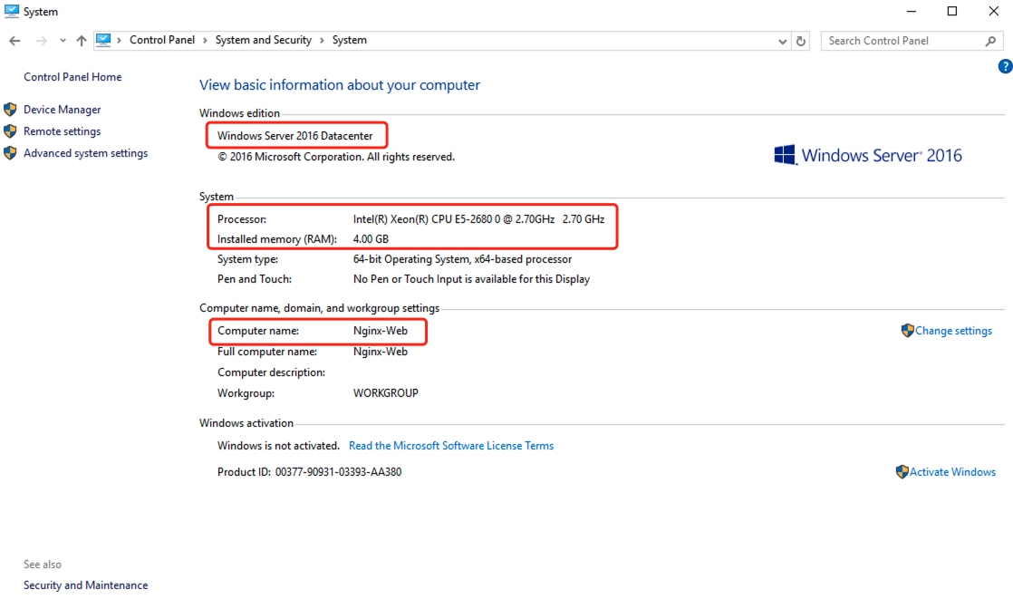Select Control Panel in the breadcrumb path

click(x=162, y=40)
